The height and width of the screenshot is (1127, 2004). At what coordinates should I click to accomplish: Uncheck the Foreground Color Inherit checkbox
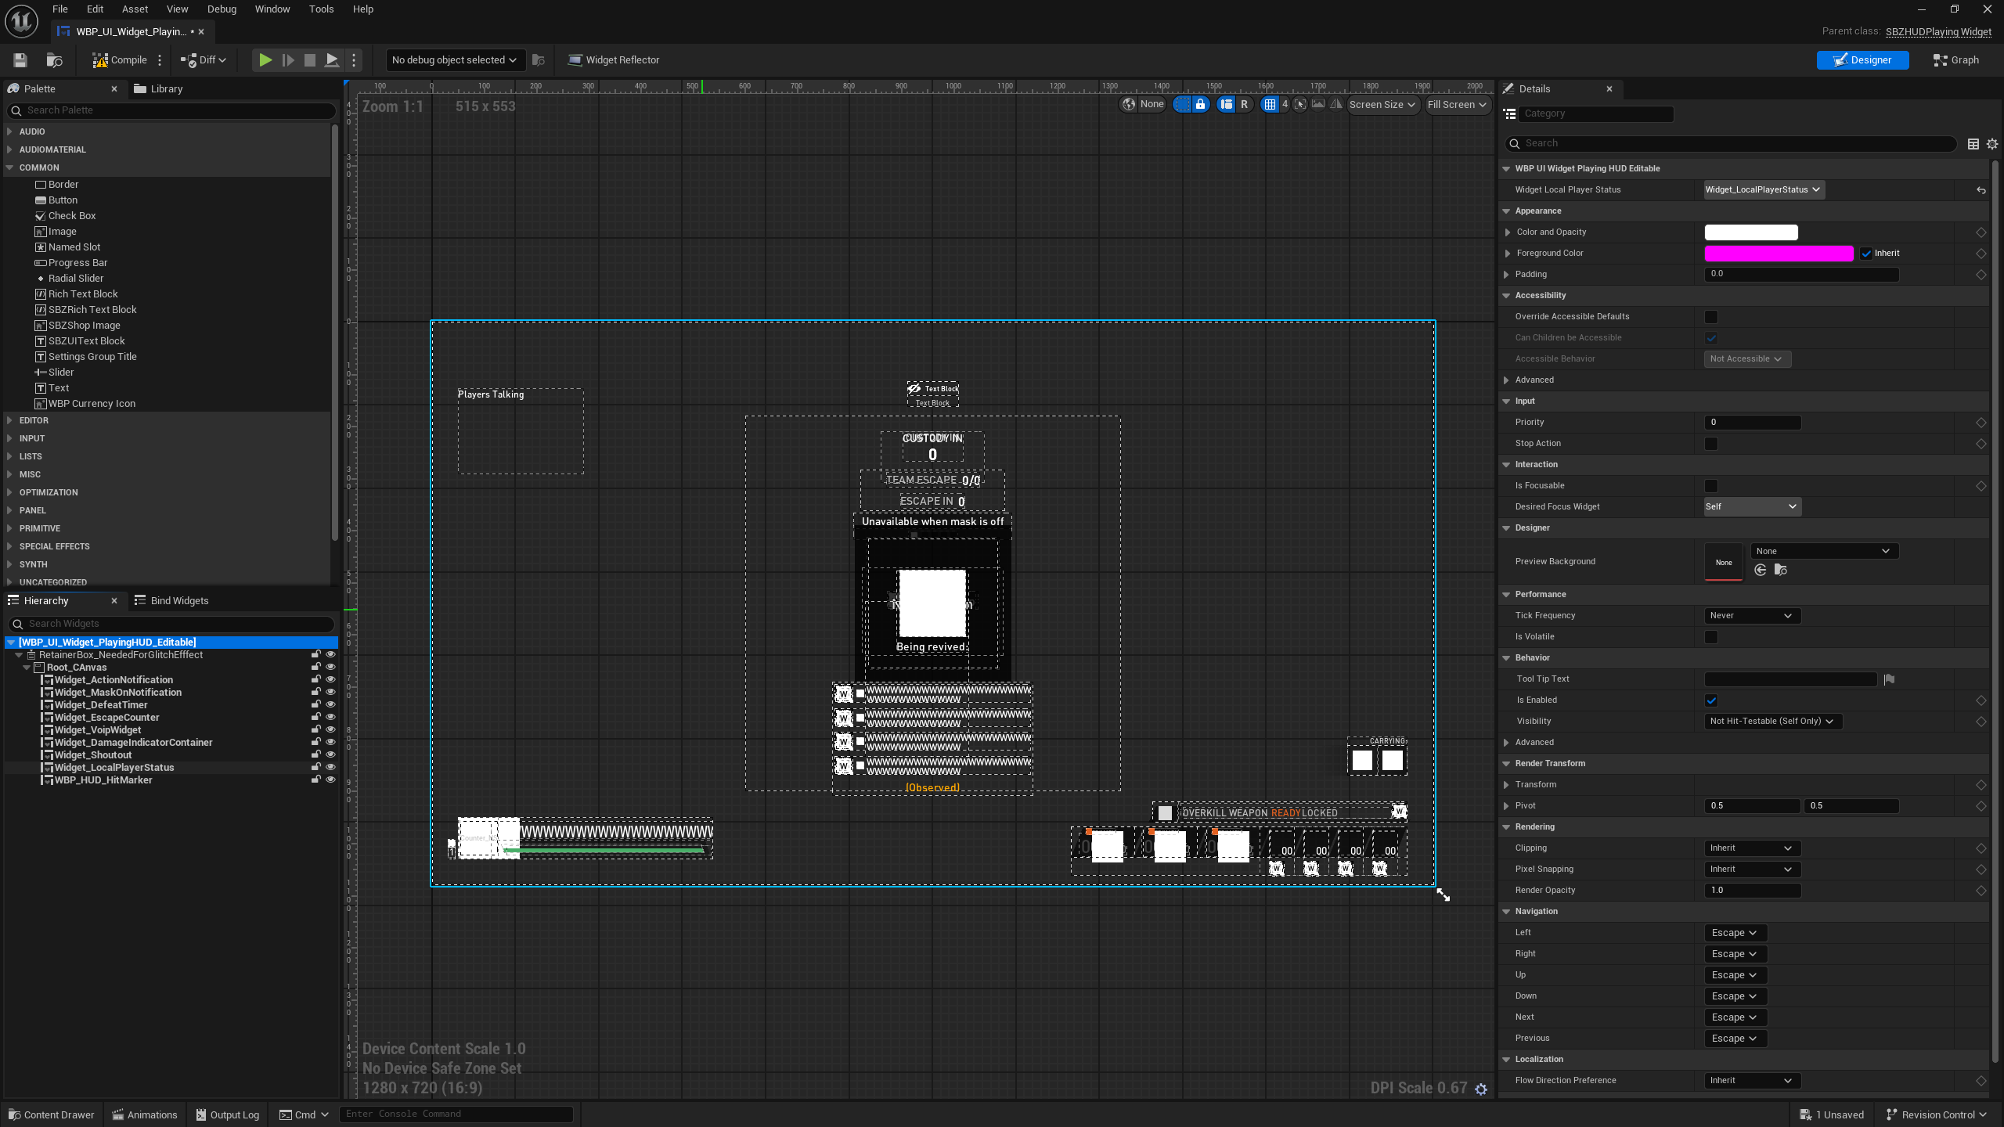click(1867, 254)
